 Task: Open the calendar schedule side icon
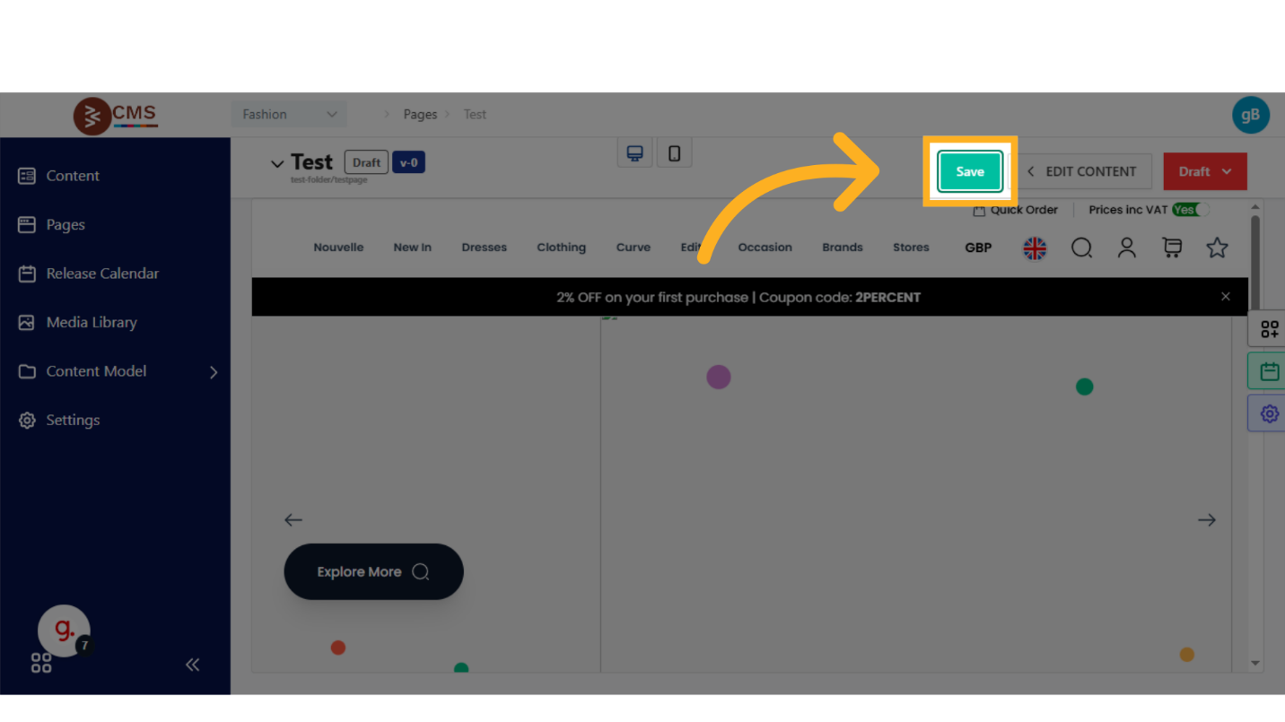click(x=1269, y=371)
